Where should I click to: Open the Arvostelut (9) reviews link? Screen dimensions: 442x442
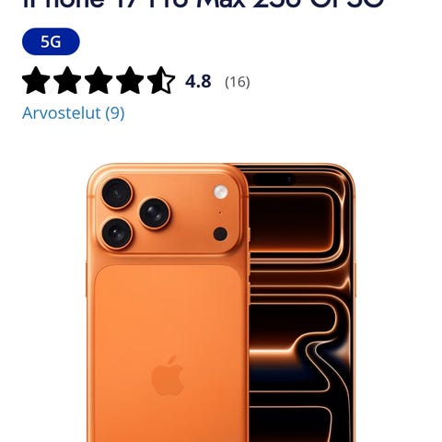click(x=74, y=113)
